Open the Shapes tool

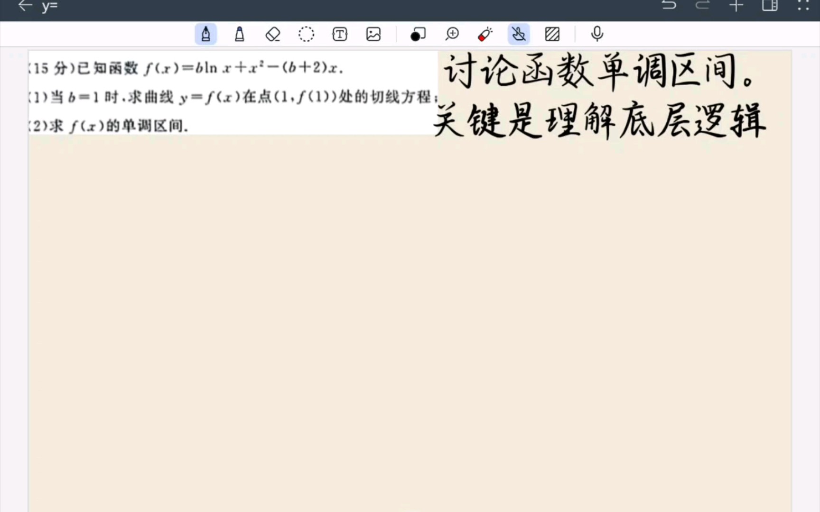[x=418, y=34]
